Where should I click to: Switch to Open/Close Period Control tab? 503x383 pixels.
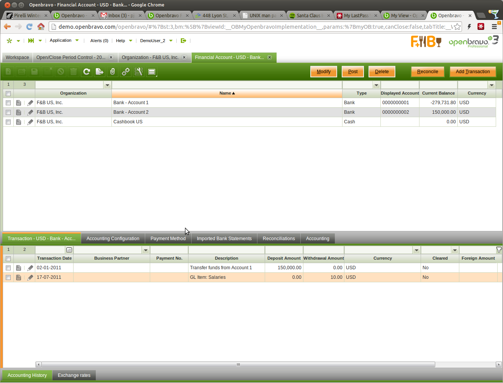(x=71, y=57)
